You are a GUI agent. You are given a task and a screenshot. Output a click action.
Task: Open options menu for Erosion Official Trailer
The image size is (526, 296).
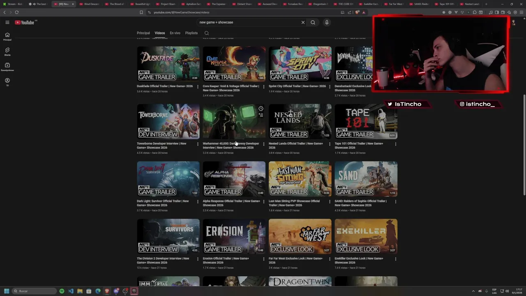pyautogui.click(x=264, y=259)
